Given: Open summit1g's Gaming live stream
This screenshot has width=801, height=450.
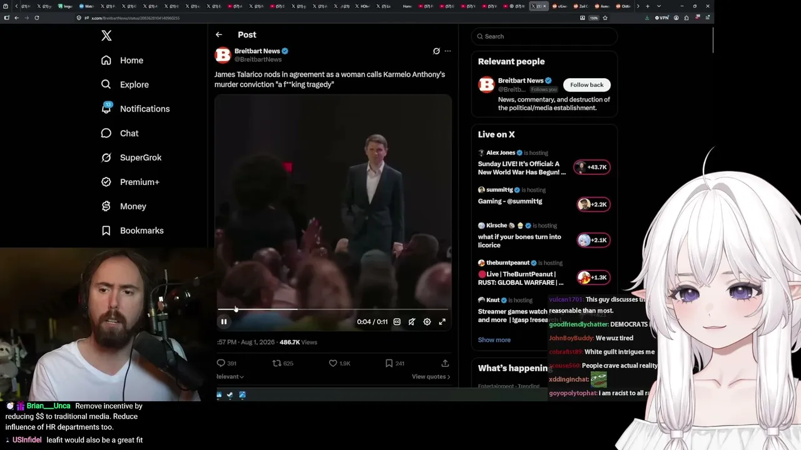Looking at the screenshot, I should 510,201.
